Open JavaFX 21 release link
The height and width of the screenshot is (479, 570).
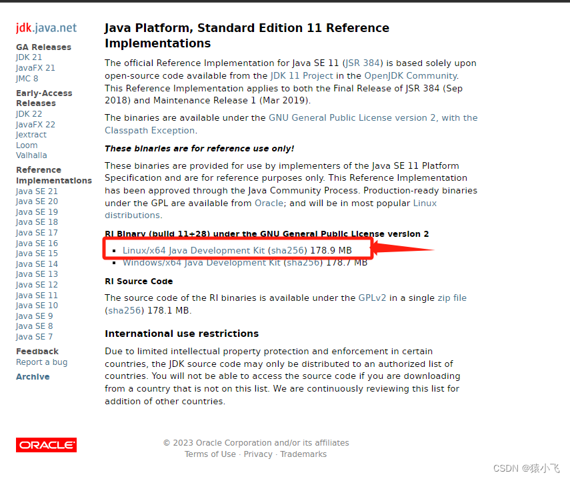[35, 67]
